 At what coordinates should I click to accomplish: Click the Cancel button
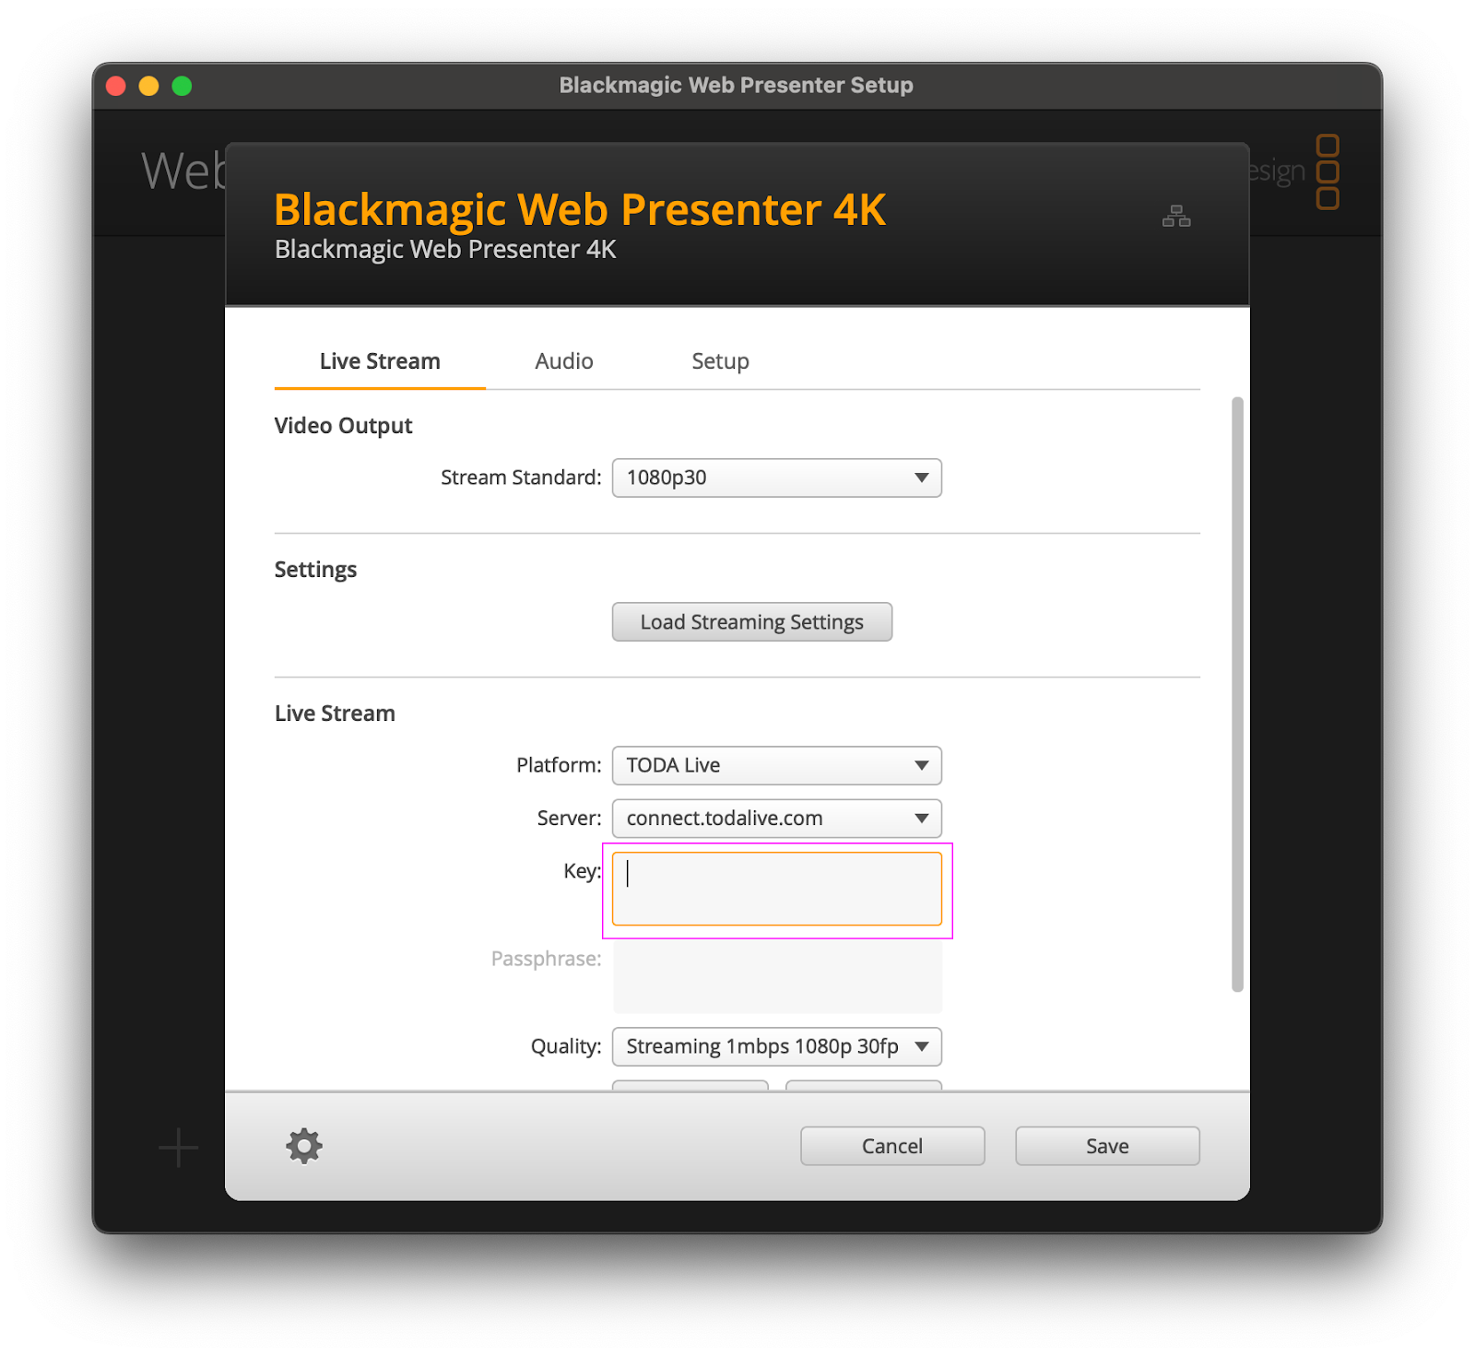click(x=892, y=1146)
